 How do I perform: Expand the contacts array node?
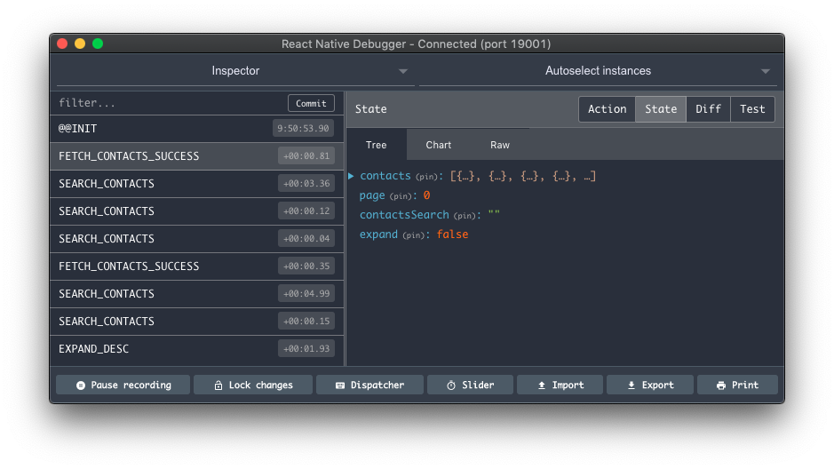point(352,177)
